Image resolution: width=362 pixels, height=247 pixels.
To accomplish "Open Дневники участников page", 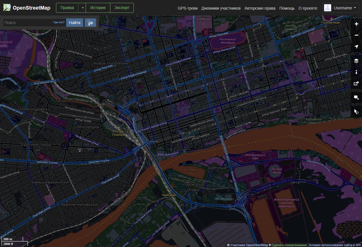I will pos(221,8).
